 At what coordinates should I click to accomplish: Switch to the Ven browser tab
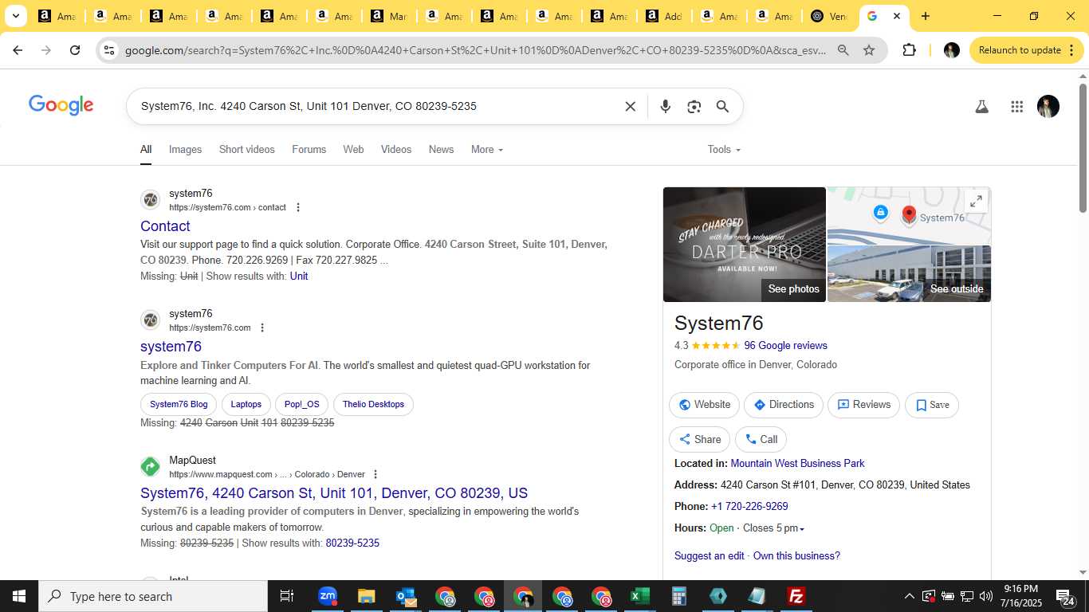tap(829, 16)
